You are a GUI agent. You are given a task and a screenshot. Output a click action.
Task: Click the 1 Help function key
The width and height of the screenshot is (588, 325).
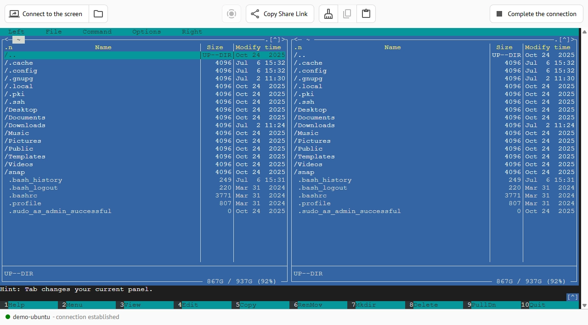(x=29, y=305)
